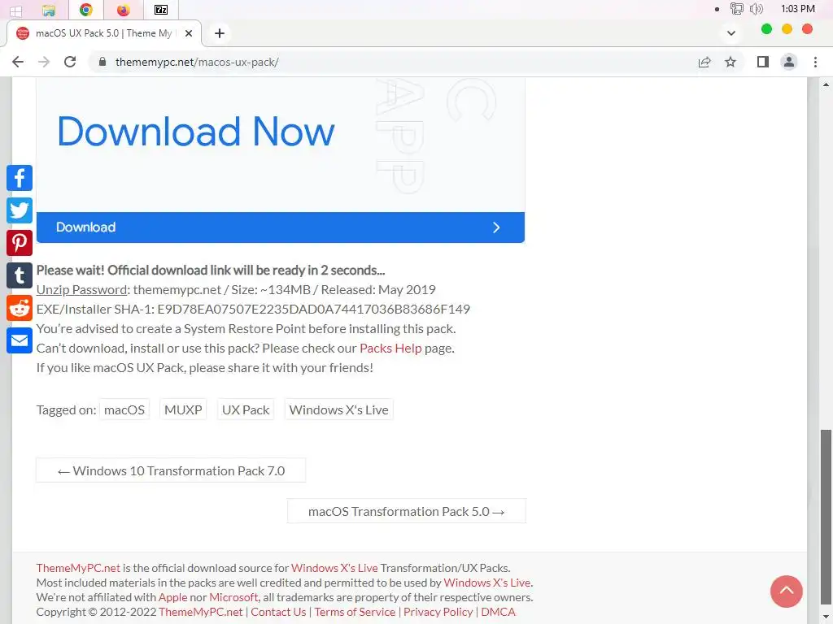
Task: Click the blue Download button
Action: pyautogui.click(x=281, y=227)
